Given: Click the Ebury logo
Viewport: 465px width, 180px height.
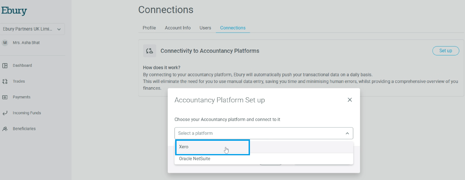Looking at the screenshot, I should tap(14, 11).
